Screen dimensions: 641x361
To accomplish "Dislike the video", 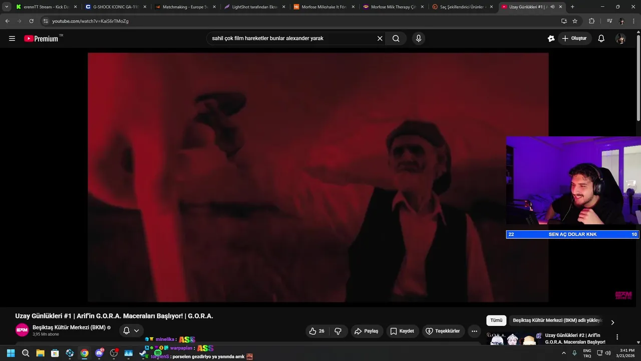I will (x=338, y=331).
